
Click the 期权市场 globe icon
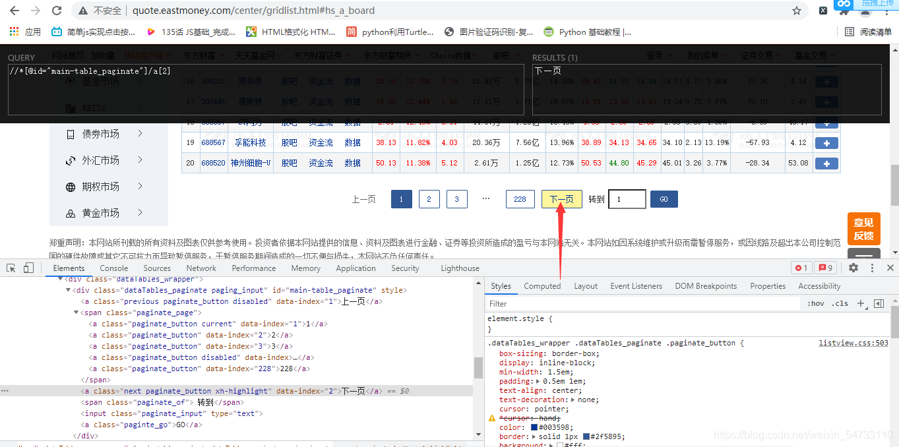71,187
